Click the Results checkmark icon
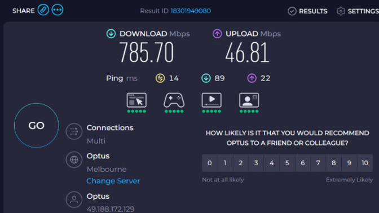Image resolution: width=379 pixels, height=213 pixels. (x=292, y=11)
